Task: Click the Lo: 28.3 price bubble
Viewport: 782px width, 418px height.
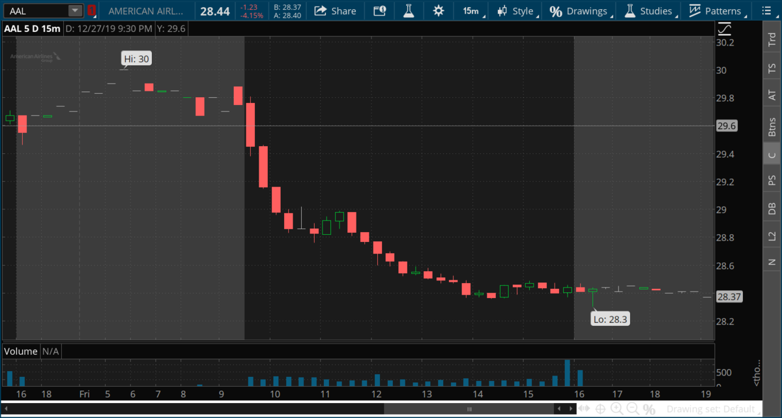Action: [610, 319]
